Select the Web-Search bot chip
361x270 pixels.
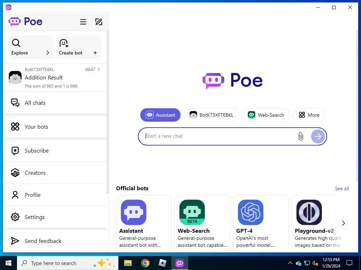click(266, 115)
